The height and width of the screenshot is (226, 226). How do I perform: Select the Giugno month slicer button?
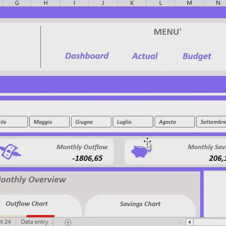click(x=91, y=122)
